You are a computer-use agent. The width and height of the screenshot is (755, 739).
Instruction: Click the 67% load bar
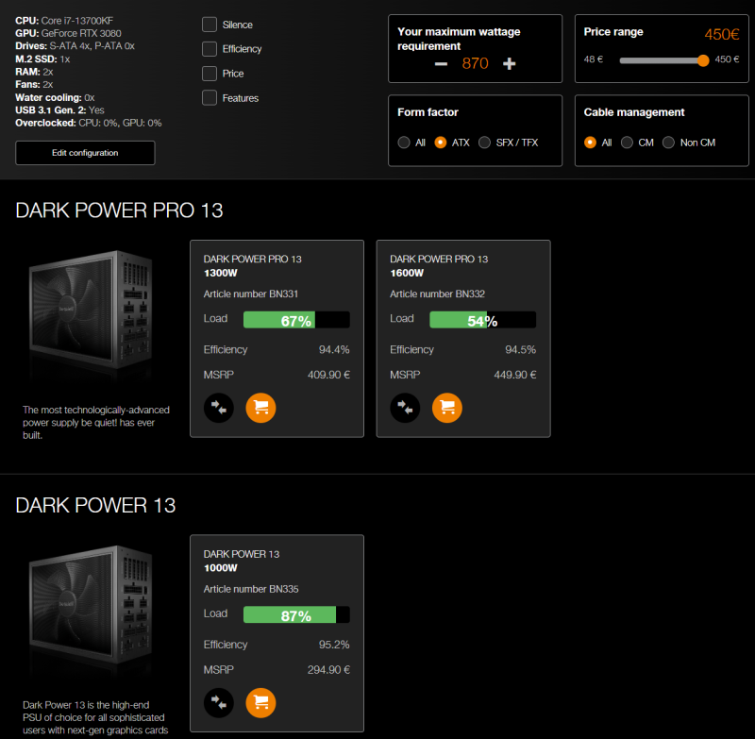pyautogui.click(x=296, y=320)
